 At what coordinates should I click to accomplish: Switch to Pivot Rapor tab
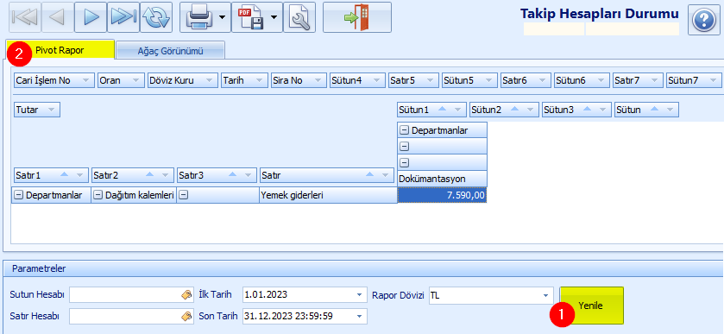pos(60,49)
